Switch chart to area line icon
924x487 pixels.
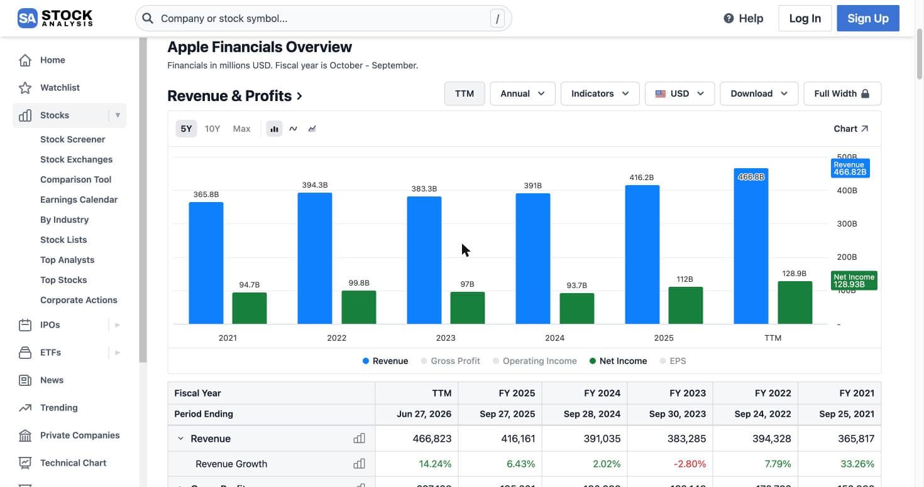pos(312,129)
